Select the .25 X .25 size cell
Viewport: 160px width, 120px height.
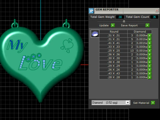113,51
